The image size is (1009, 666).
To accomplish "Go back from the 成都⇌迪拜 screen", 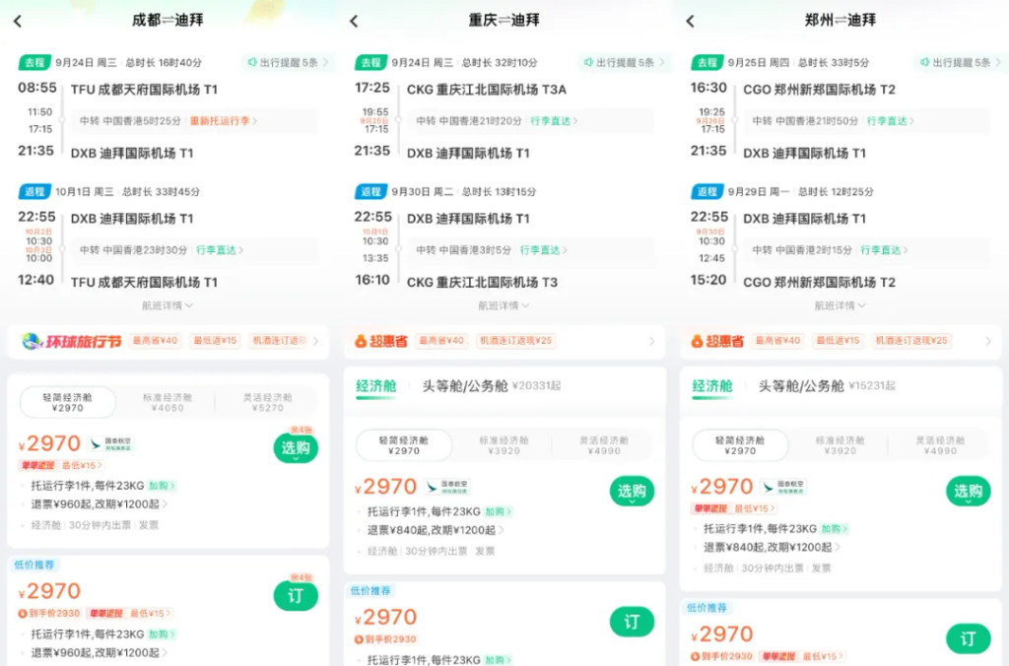I will [x=18, y=22].
